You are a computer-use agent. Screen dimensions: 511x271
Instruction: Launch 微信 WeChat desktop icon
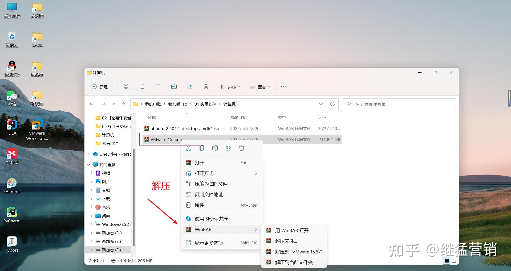coord(12,98)
